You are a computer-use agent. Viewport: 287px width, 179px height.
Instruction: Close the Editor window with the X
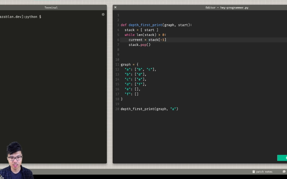click(x=115, y=7)
